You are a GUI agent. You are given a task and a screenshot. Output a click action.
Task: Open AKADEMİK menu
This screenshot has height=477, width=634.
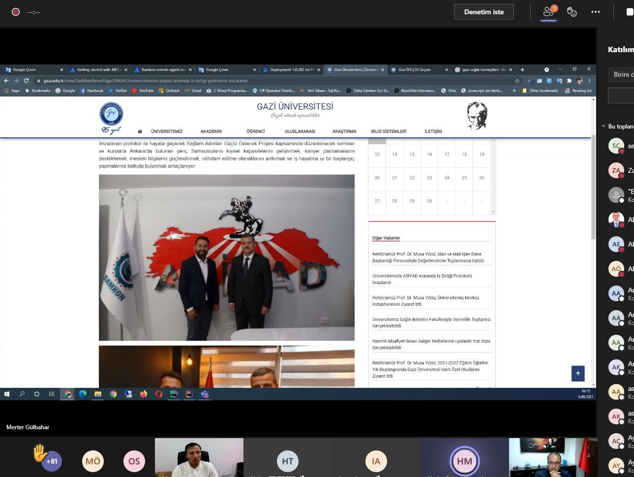(x=211, y=131)
